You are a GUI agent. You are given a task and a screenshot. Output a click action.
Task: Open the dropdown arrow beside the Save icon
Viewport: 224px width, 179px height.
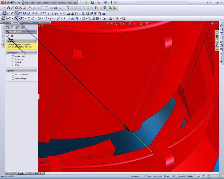96,3
